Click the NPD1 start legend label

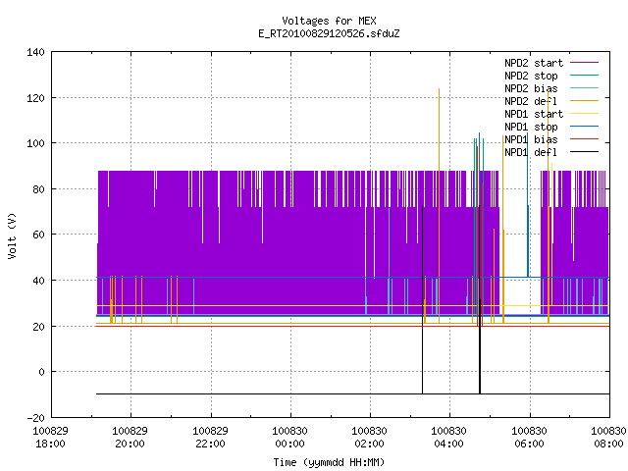pyautogui.click(x=534, y=114)
